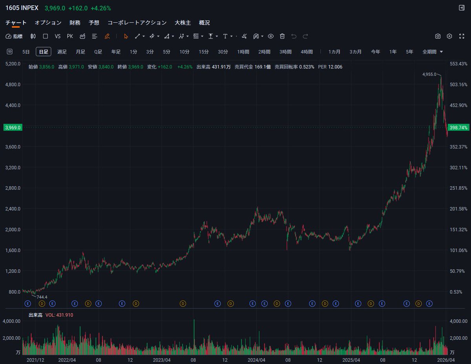Image resolution: width=471 pixels, height=364 pixels.
Task: Select the 日足 daily candle interval
Action: click(x=44, y=52)
